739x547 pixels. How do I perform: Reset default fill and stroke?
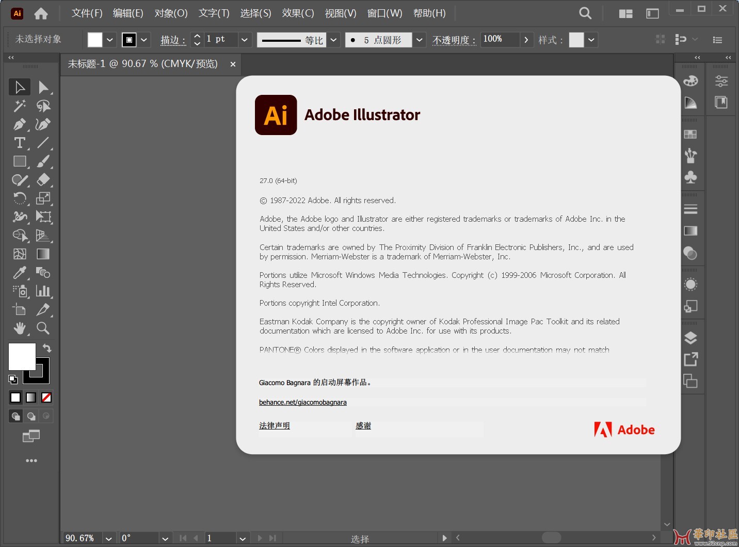pyautogui.click(x=13, y=379)
